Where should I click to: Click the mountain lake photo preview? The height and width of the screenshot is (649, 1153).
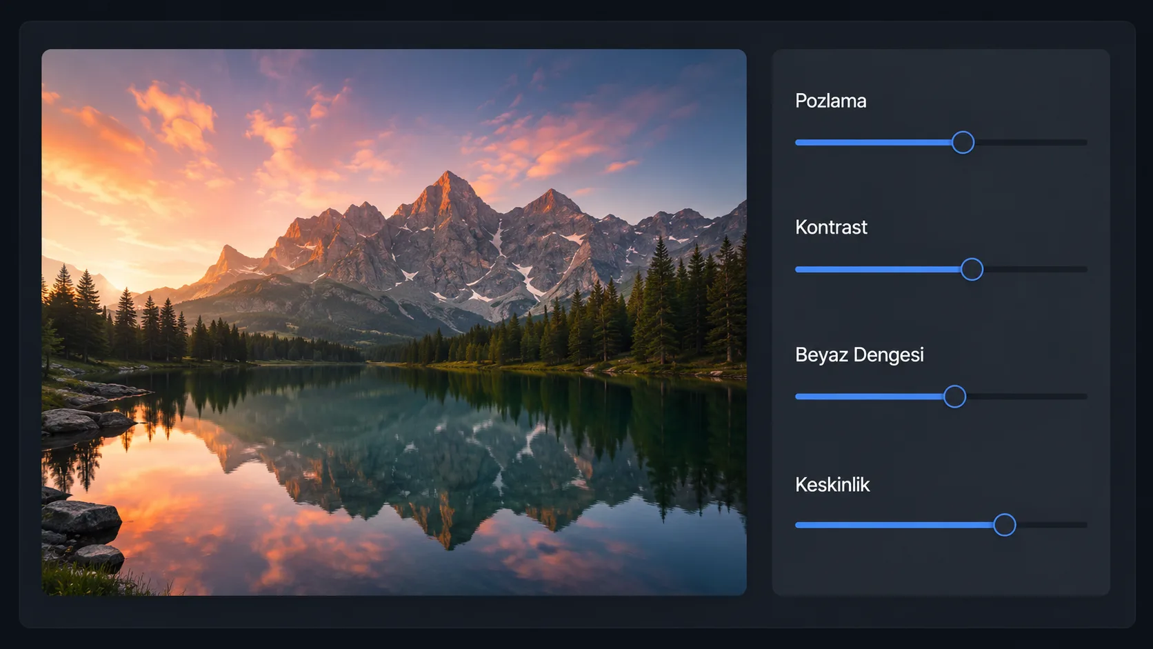(394, 322)
